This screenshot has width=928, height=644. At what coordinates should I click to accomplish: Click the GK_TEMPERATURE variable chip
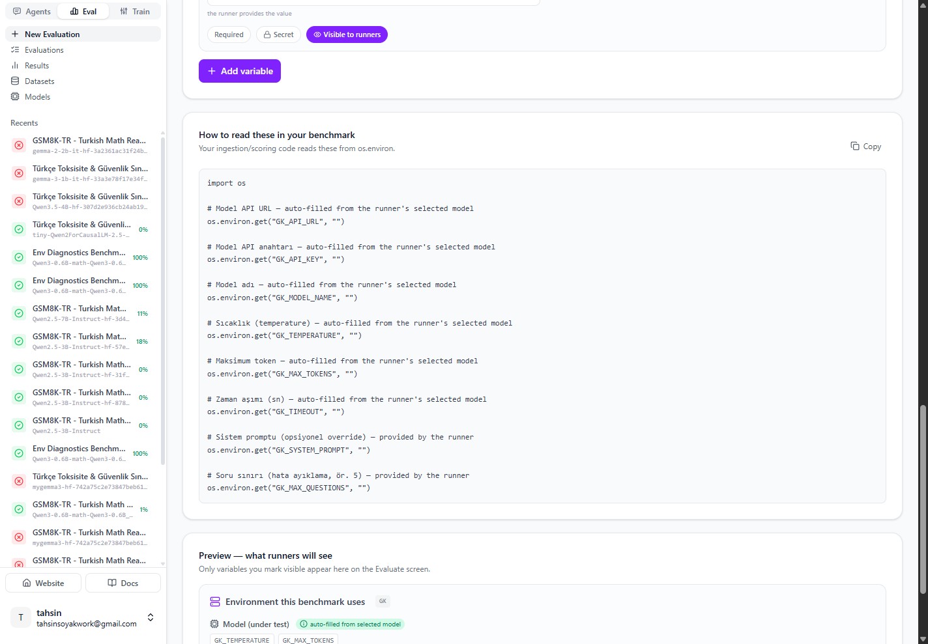[242, 639]
